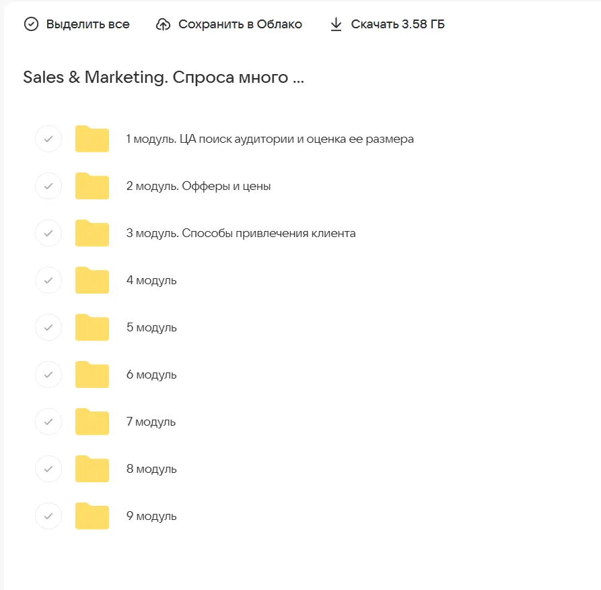Open the folder icon for 6 модуль
601x590 pixels.
92,374
